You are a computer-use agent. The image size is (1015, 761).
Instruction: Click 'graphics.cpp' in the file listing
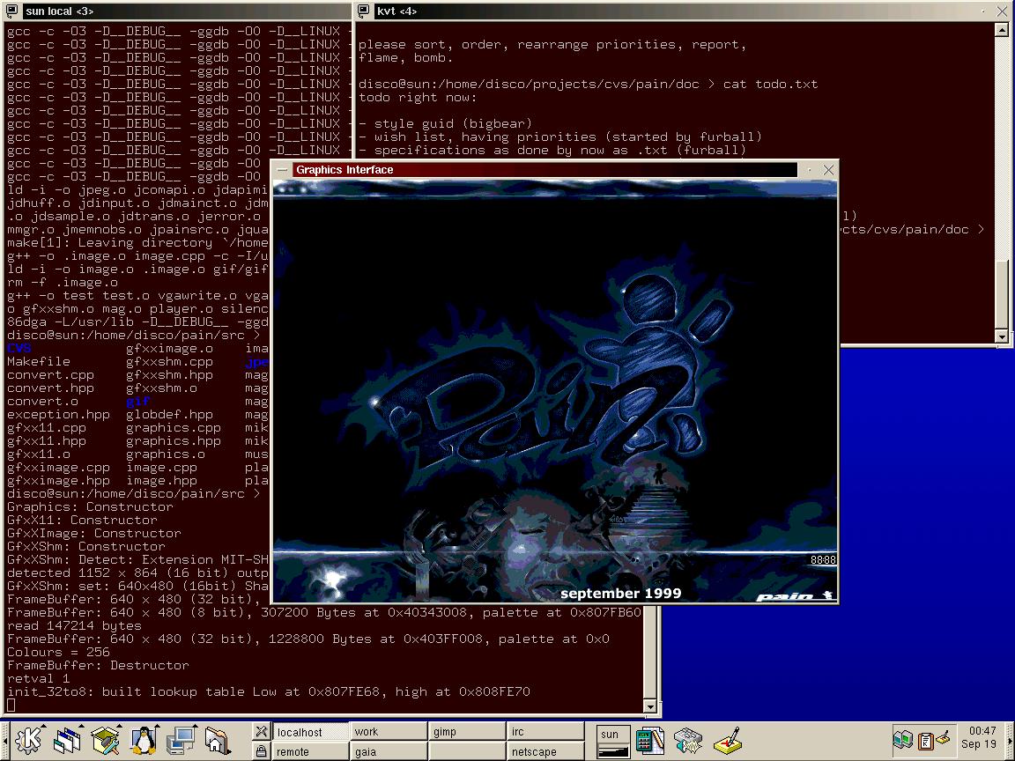click(174, 428)
